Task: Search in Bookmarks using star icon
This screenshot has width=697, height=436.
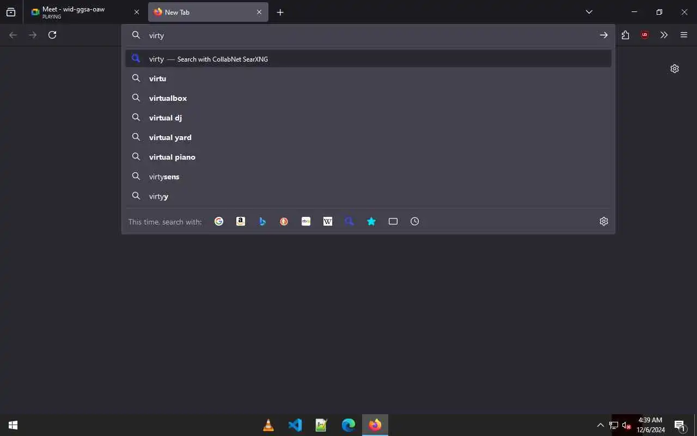Action: [x=371, y=221]
